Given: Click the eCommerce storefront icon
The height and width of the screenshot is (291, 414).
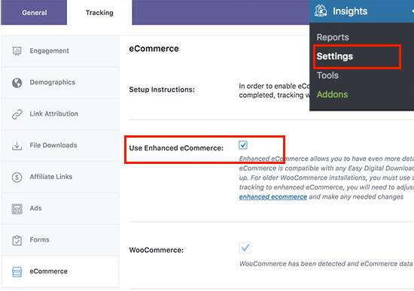Looking at the screenshot, I should pyautogui.click(x=17, y=271).
